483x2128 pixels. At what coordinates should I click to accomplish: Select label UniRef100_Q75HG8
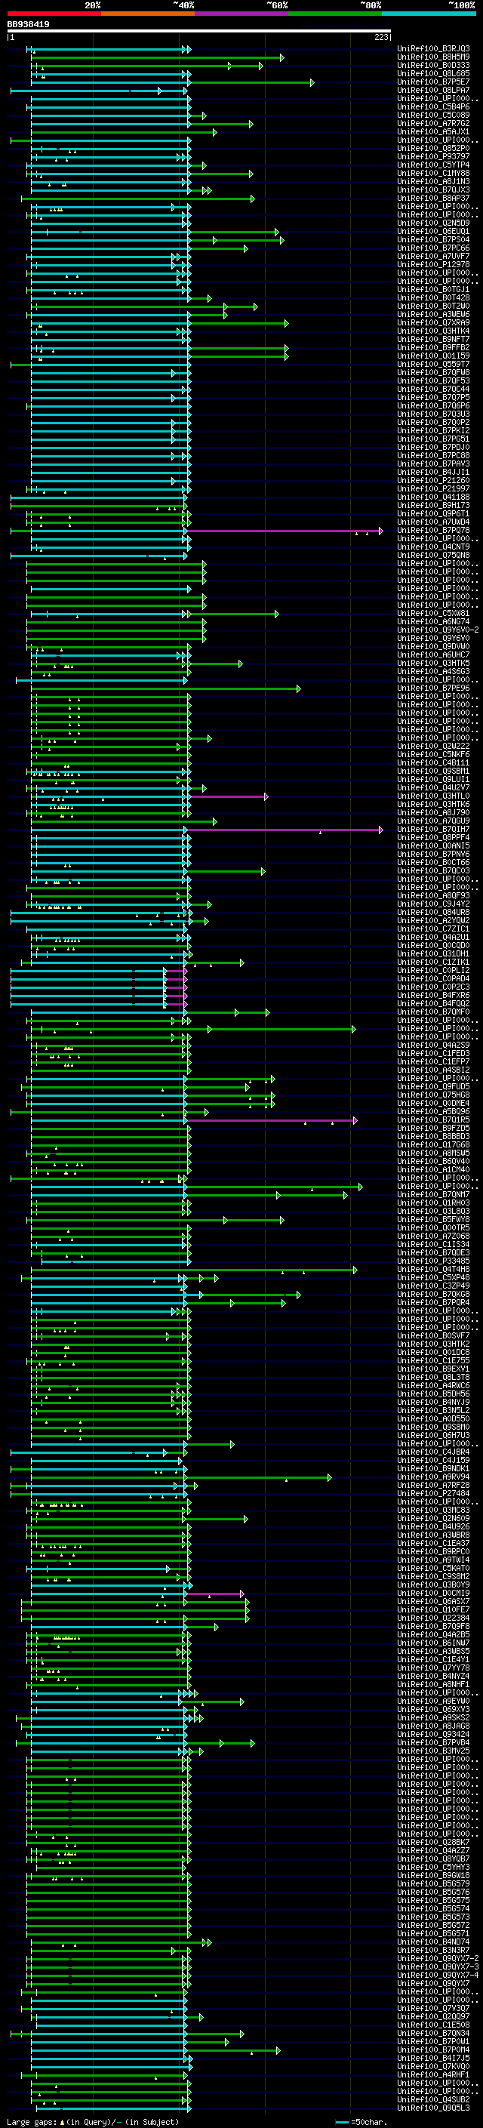(x=433, y=1095)
